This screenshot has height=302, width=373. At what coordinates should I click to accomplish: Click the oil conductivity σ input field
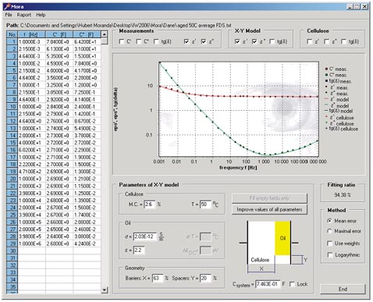pyautogui.click(x=145, y=236)
